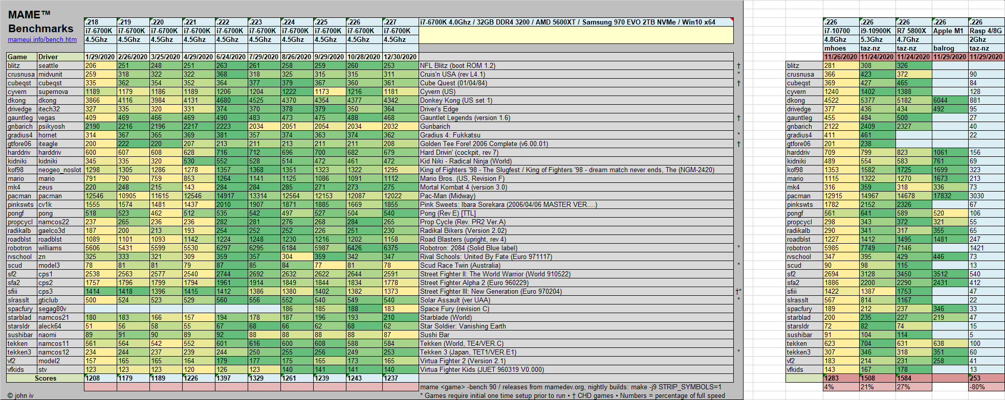The width and height of the screenshot is (1005, 400).
Task: Click the robotron value 7749 for i9-10900K
Action: [877, 248]
